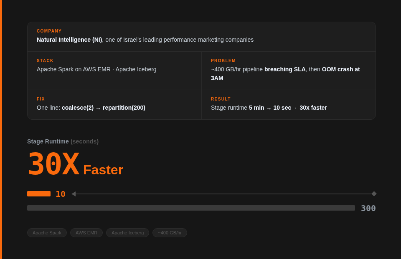The image size is (401, 259).
Task: Click the 30x faster text in the Result cell
Action: (x=313, y=108)
